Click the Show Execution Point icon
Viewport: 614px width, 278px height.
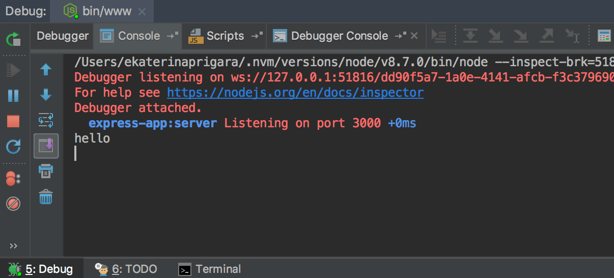click(x=439, y=36)
